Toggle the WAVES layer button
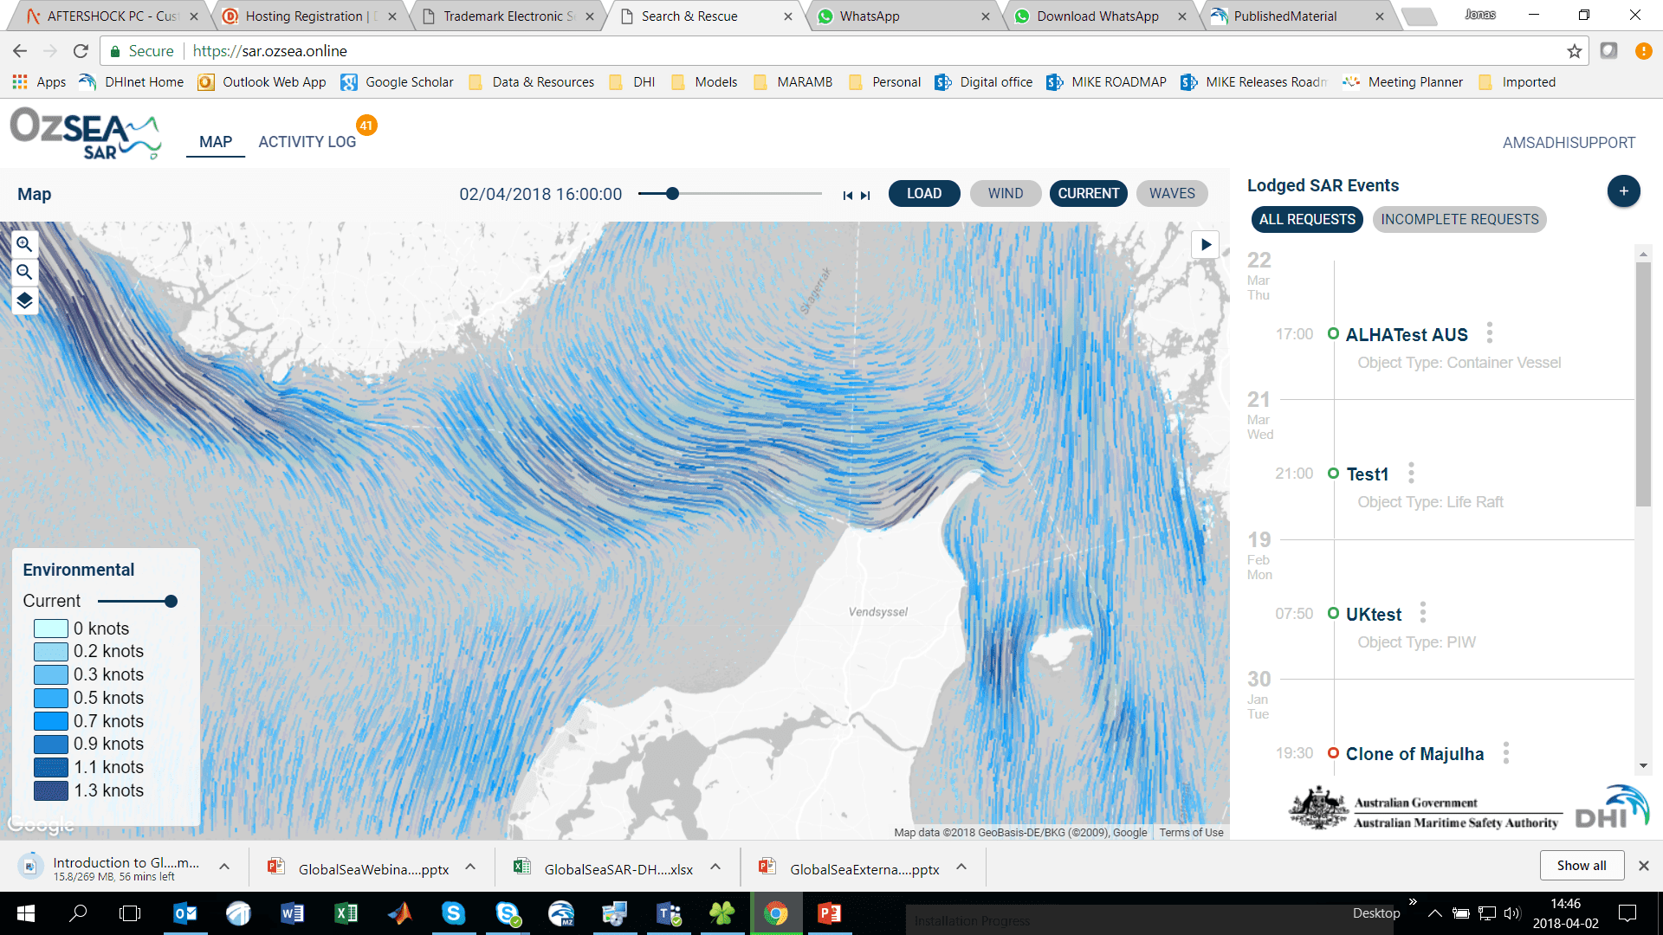This screenshot has height=935, width=1663. point(1172,194)
